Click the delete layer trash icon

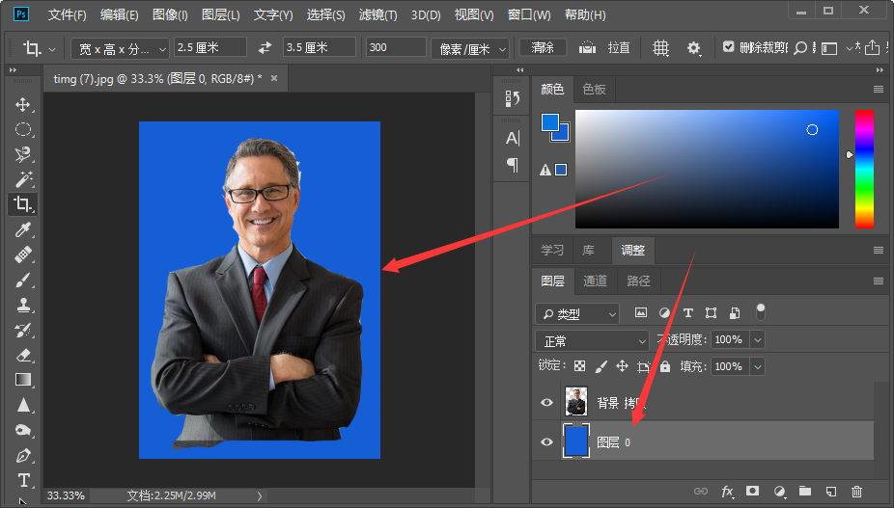coord(856,491)
